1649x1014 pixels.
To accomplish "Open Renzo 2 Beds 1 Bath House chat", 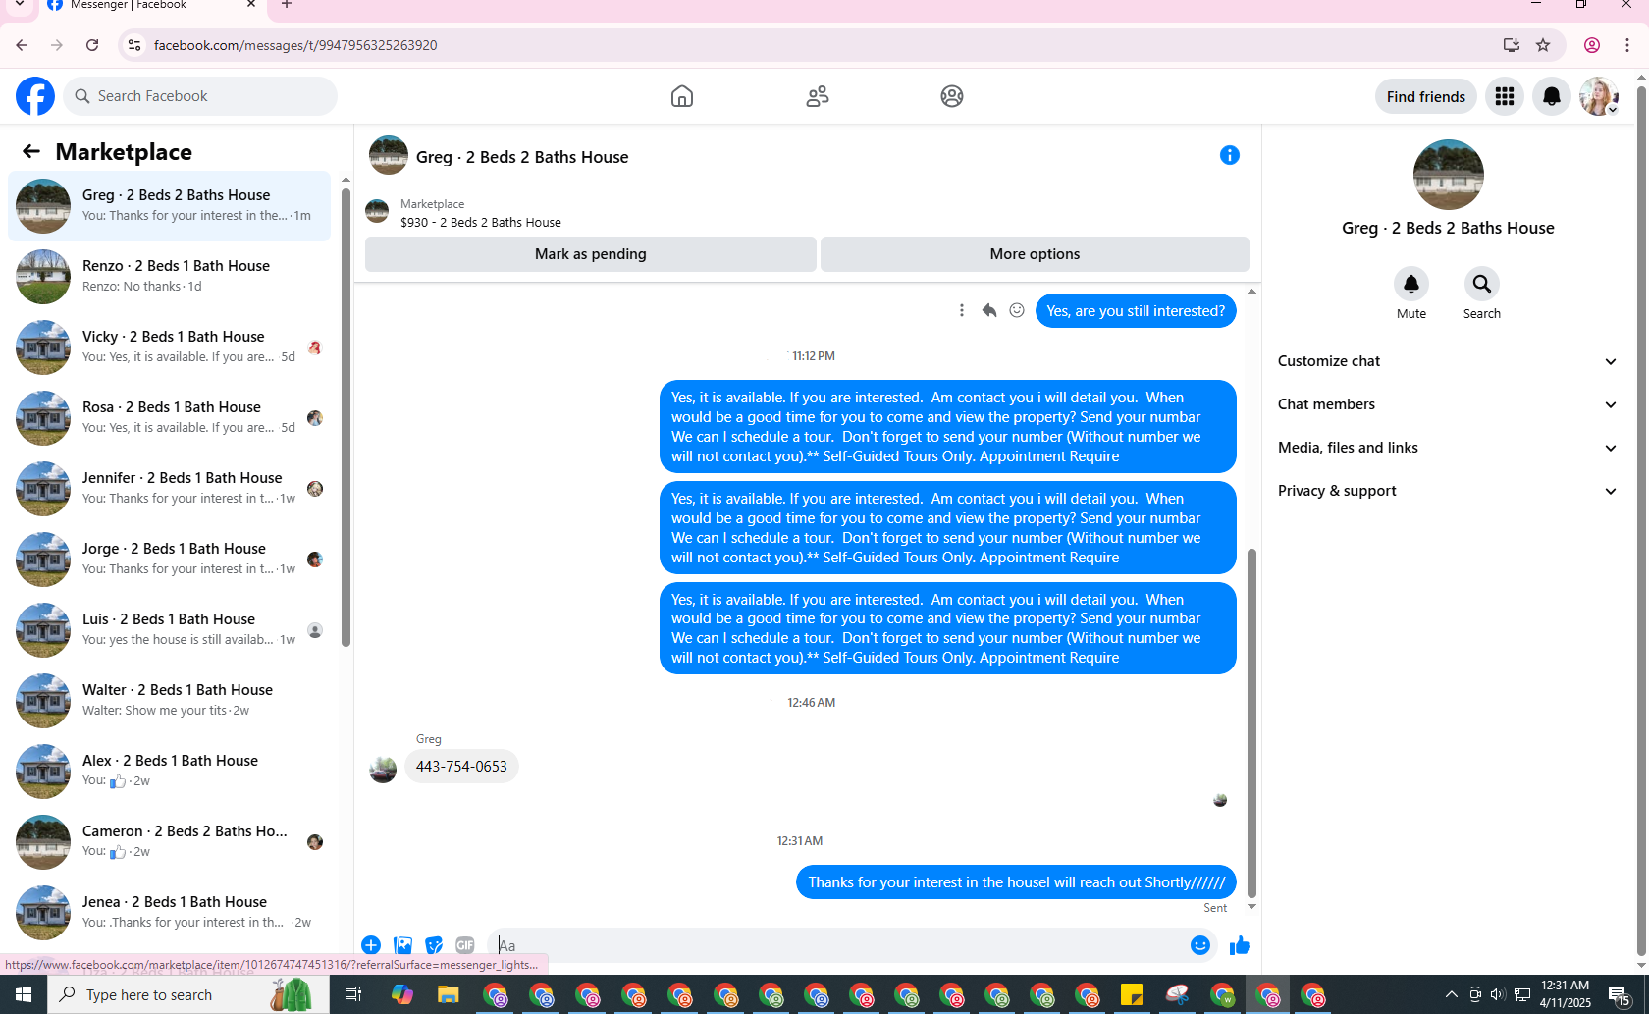I will point(170,277).
